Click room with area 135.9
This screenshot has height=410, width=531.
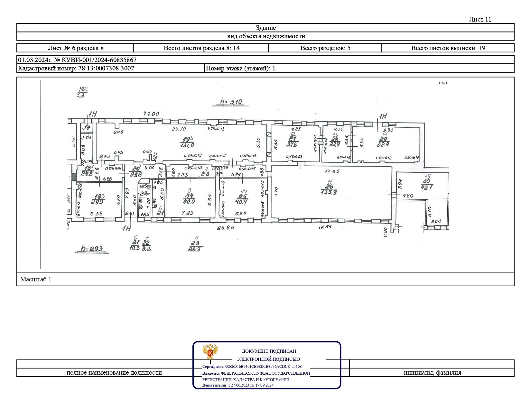pos(329,192)
